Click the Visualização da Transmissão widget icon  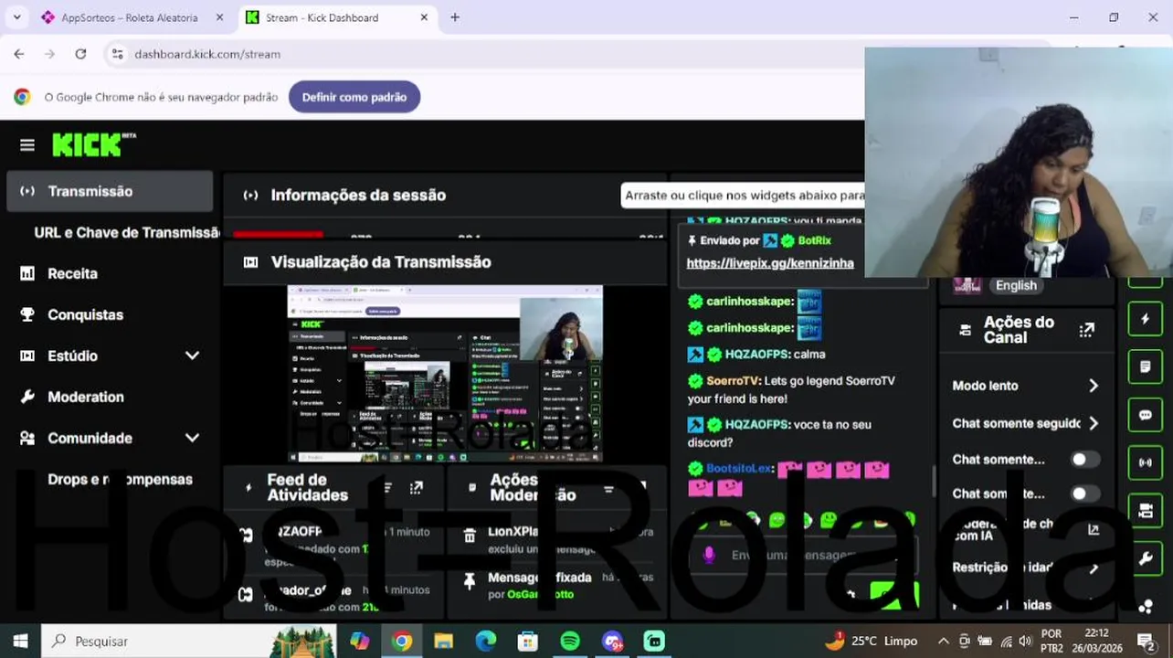pos(250,262)
